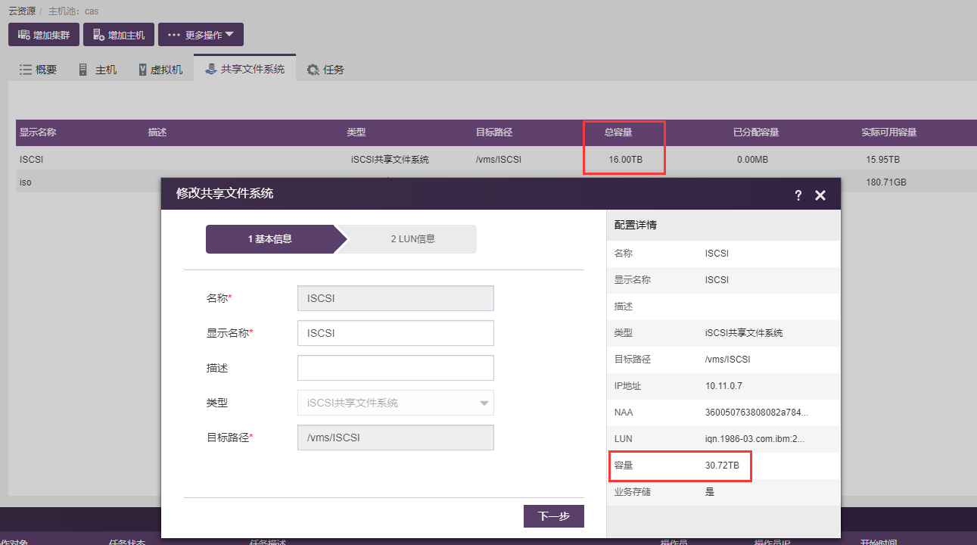
Task: Close the 修改共享文件系统 dialog
Action: pyautogui.click(x=820, y=195)
